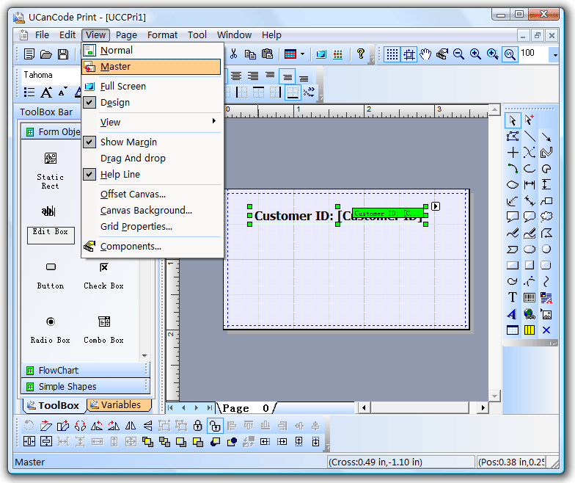Open the Format menu
Viewport: 575px width, 483px height.
(162, 35)
